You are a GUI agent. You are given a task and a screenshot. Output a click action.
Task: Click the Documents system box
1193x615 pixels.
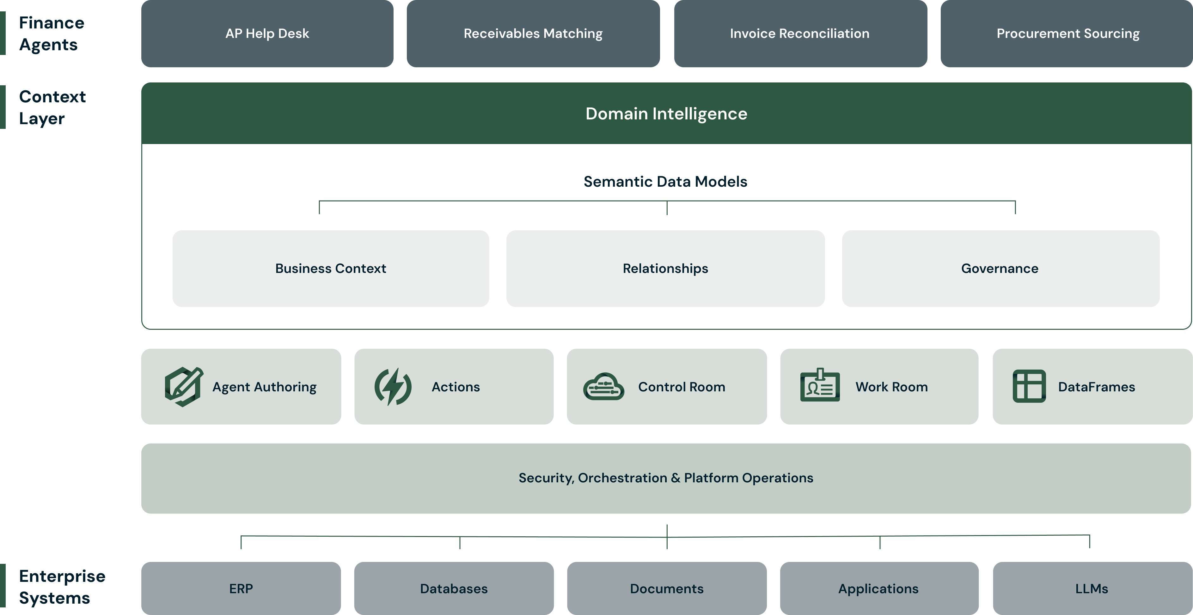666,588
